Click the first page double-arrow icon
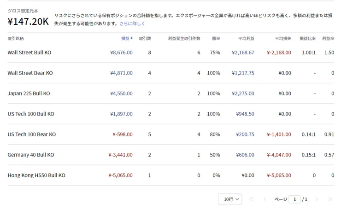Viewport: 341px width, 210px height. tap(251, 199)
